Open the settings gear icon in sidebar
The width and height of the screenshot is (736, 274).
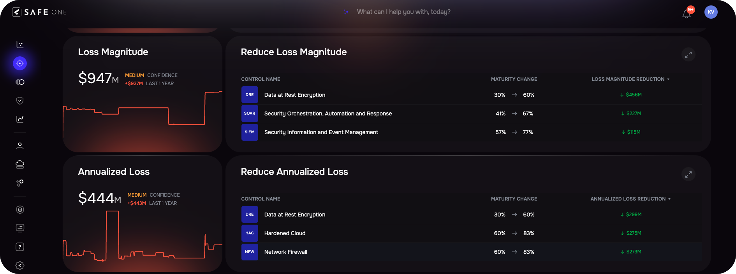20,265
